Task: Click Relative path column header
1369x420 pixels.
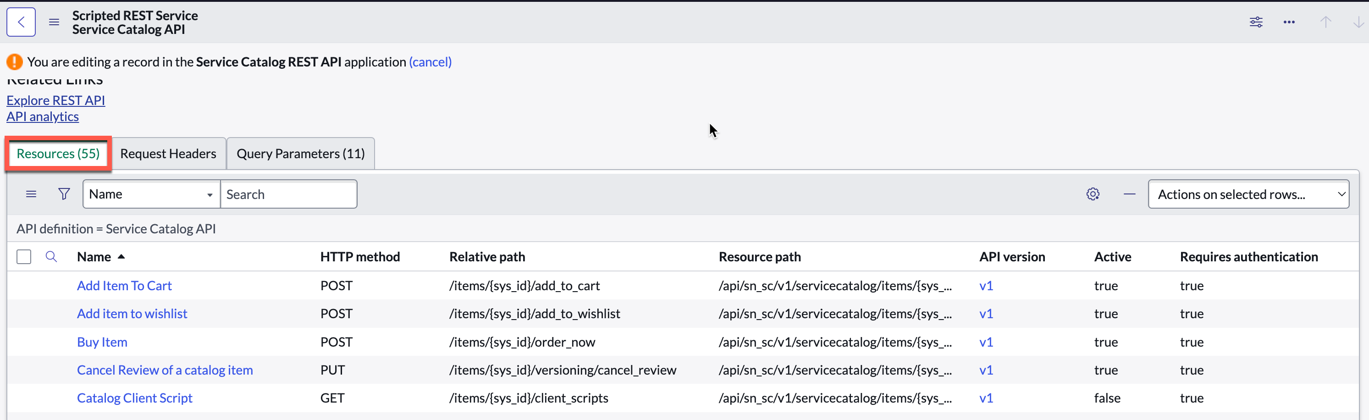Action: (487, 257)
